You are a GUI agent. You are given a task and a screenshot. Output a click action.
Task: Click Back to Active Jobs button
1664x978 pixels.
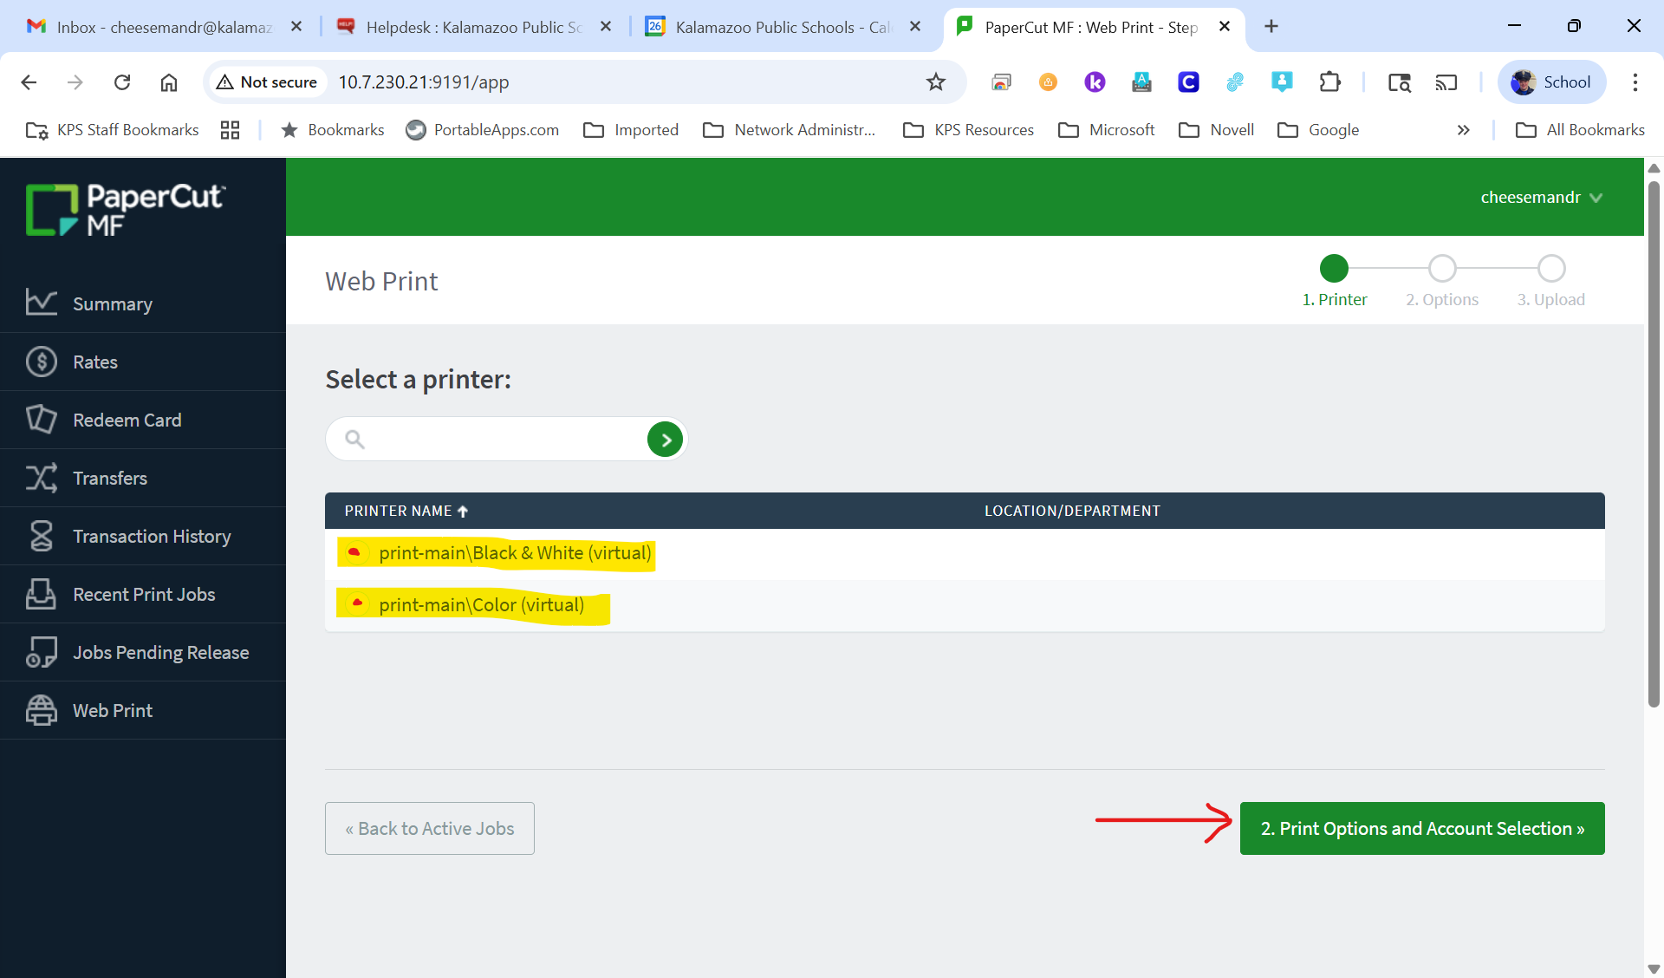(430, 828)
